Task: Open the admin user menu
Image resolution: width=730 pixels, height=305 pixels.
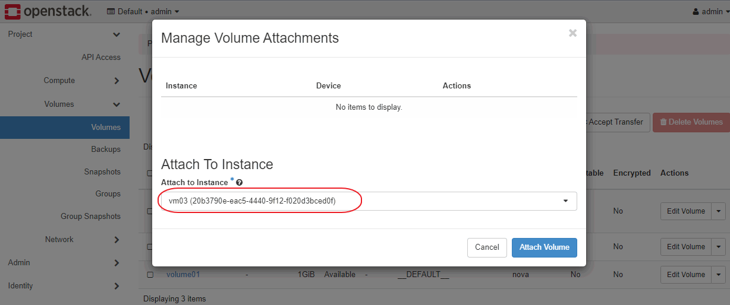Action: click(710, 11)
